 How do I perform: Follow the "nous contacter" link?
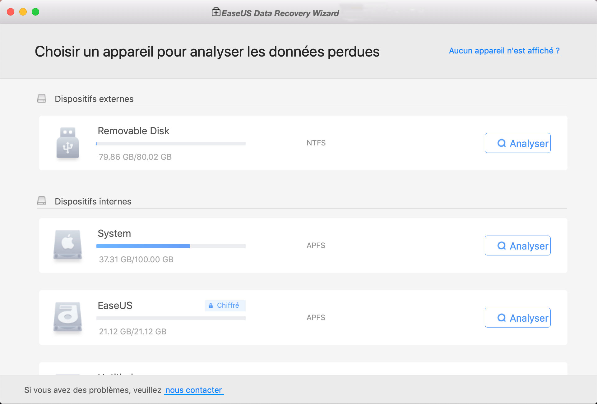point(194,390)
